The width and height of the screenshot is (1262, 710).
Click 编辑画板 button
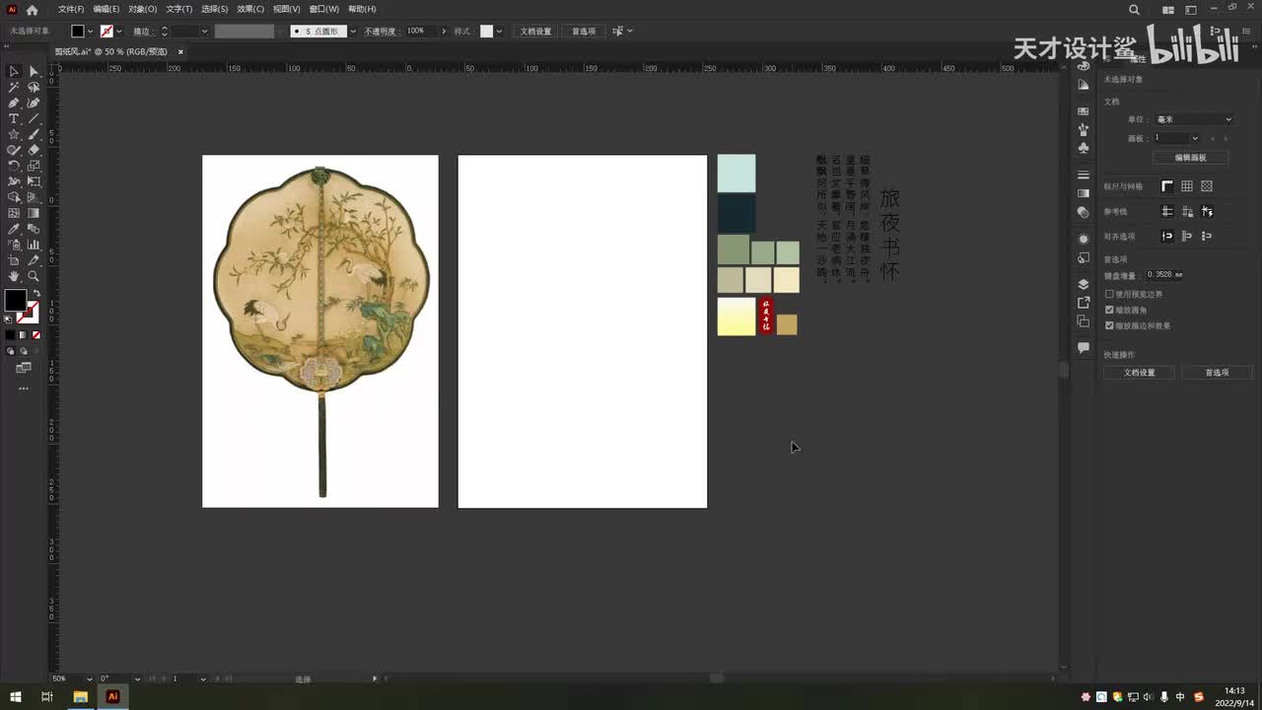pyautogui.click(x=1190, y=158)
